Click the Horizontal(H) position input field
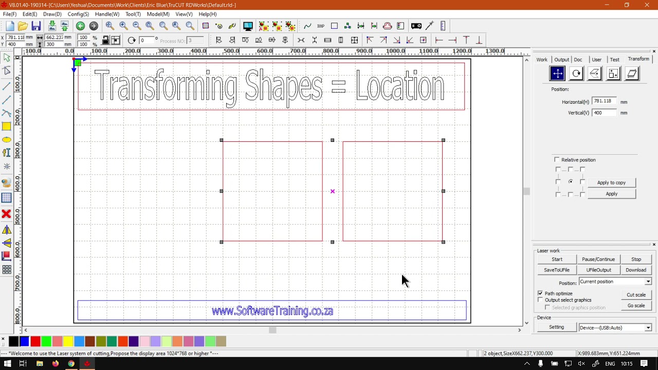 [x=604, y=102]
